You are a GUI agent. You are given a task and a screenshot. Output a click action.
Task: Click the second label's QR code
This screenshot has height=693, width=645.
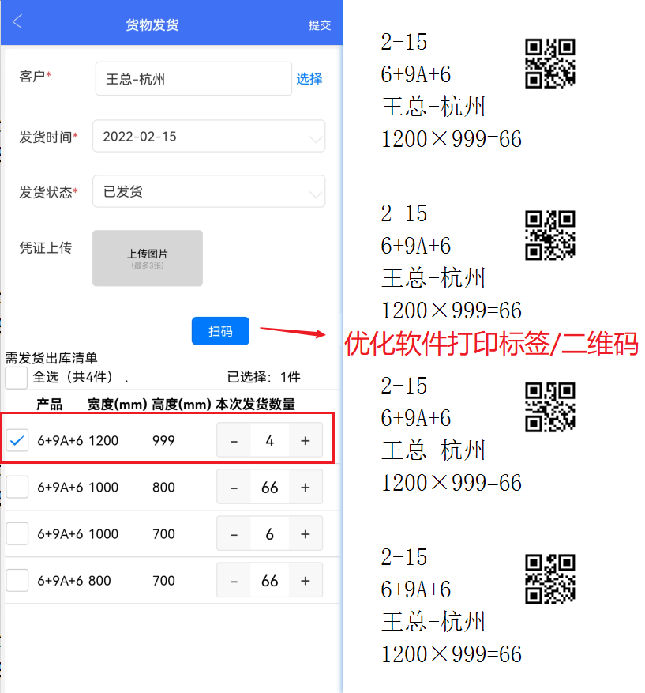pyautogui.click(x=550, y=235)
